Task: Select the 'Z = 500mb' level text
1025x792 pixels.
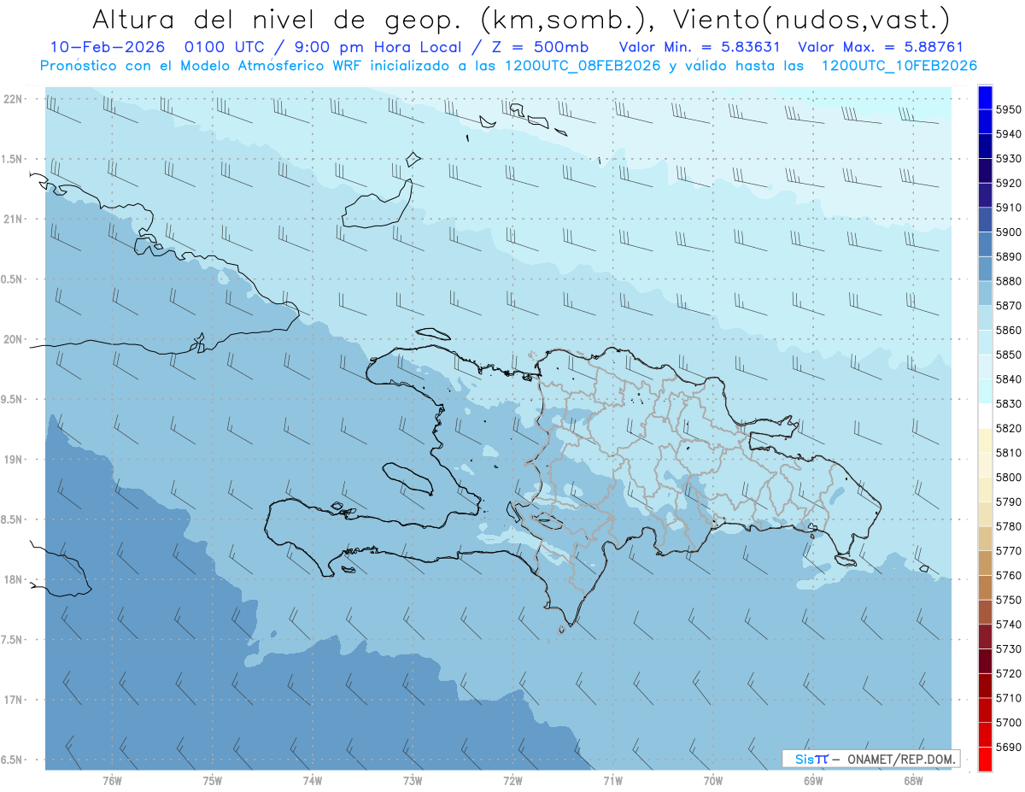Action: coord(540,48)
